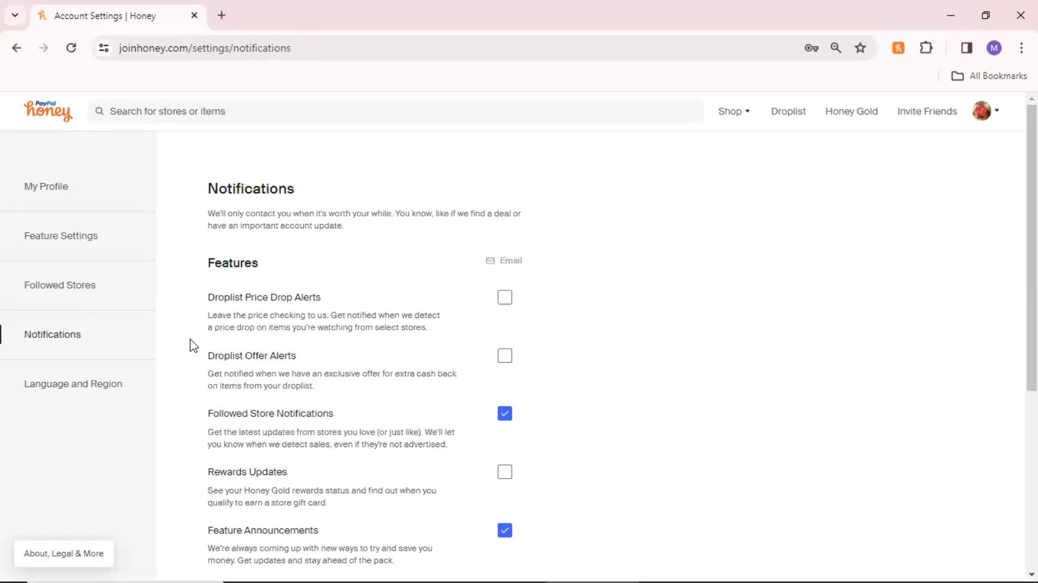Click the search bar magnifier icon
1038x583 pixels.
[99, 111]
